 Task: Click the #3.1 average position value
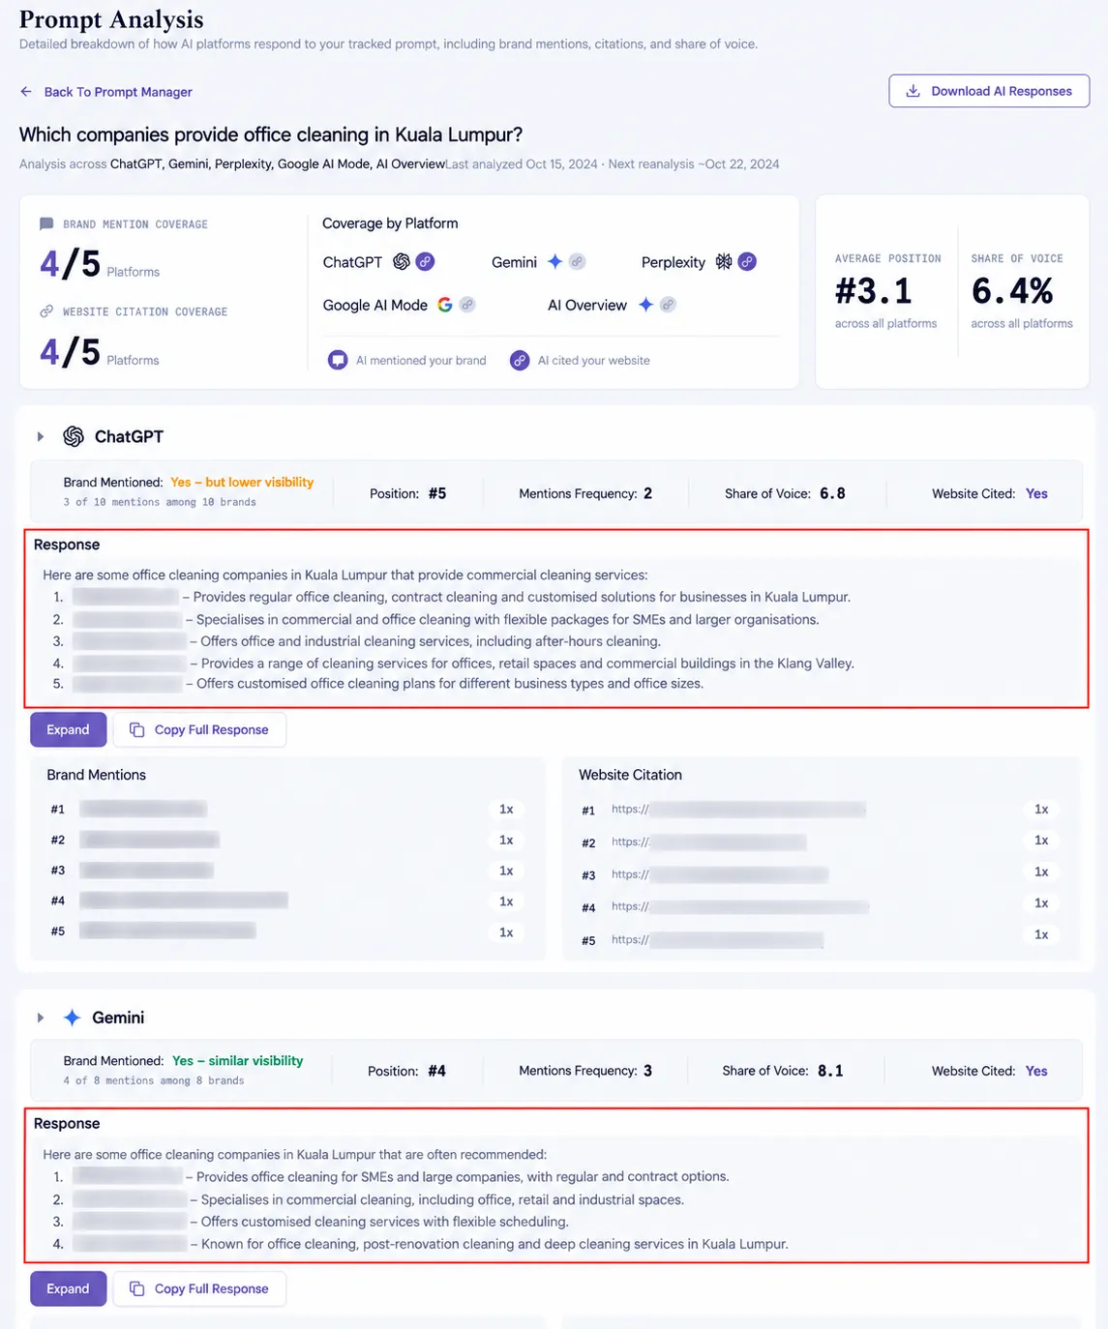point(874,290)
